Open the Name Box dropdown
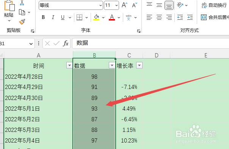Screen dimensions: 229x149 [31, 44]
